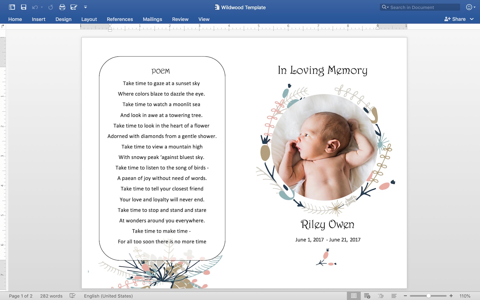Zoom out with the minus button
This screenshot has width=480, height=300.
[405, 296]
